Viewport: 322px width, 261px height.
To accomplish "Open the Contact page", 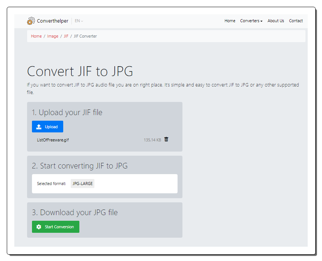I will (296, 21).
